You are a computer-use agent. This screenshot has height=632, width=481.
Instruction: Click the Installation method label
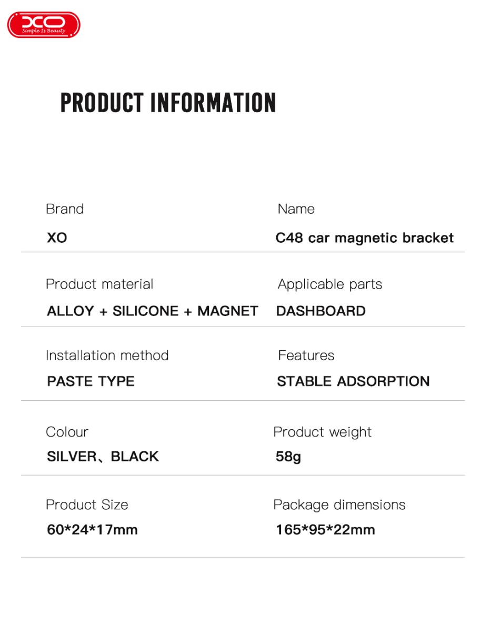(x=107, y=355)
